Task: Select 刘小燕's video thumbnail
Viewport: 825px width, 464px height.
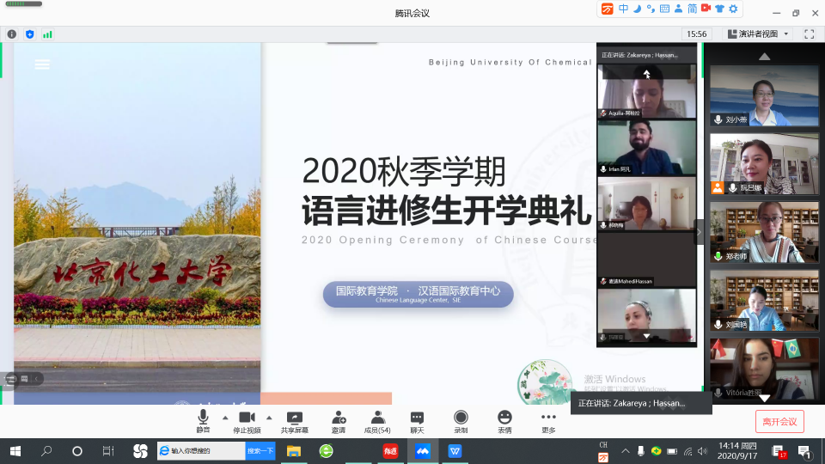Action: click(x=764, y=95)
